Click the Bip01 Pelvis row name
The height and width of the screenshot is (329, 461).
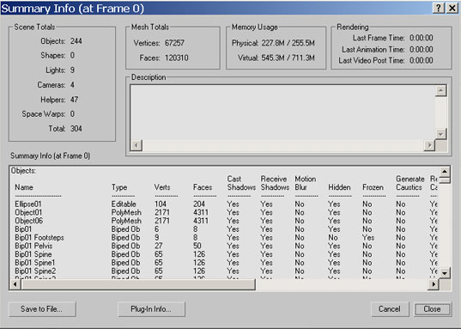pos(33,246)
